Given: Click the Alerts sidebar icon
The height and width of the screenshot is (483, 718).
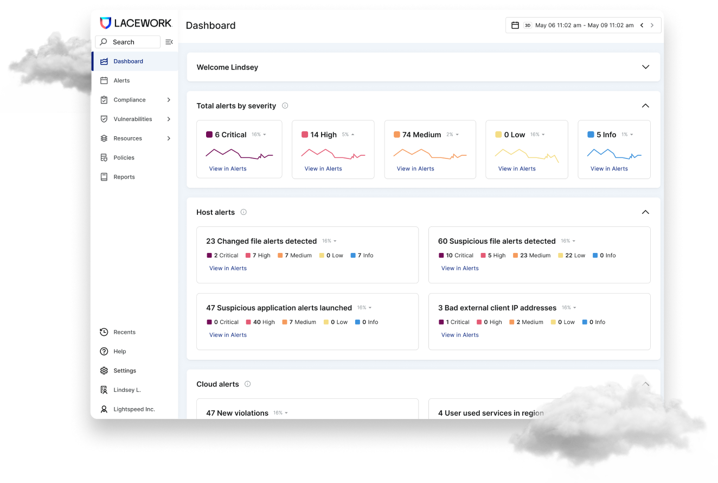Looking at the screenshot, I should click(104, 80).
